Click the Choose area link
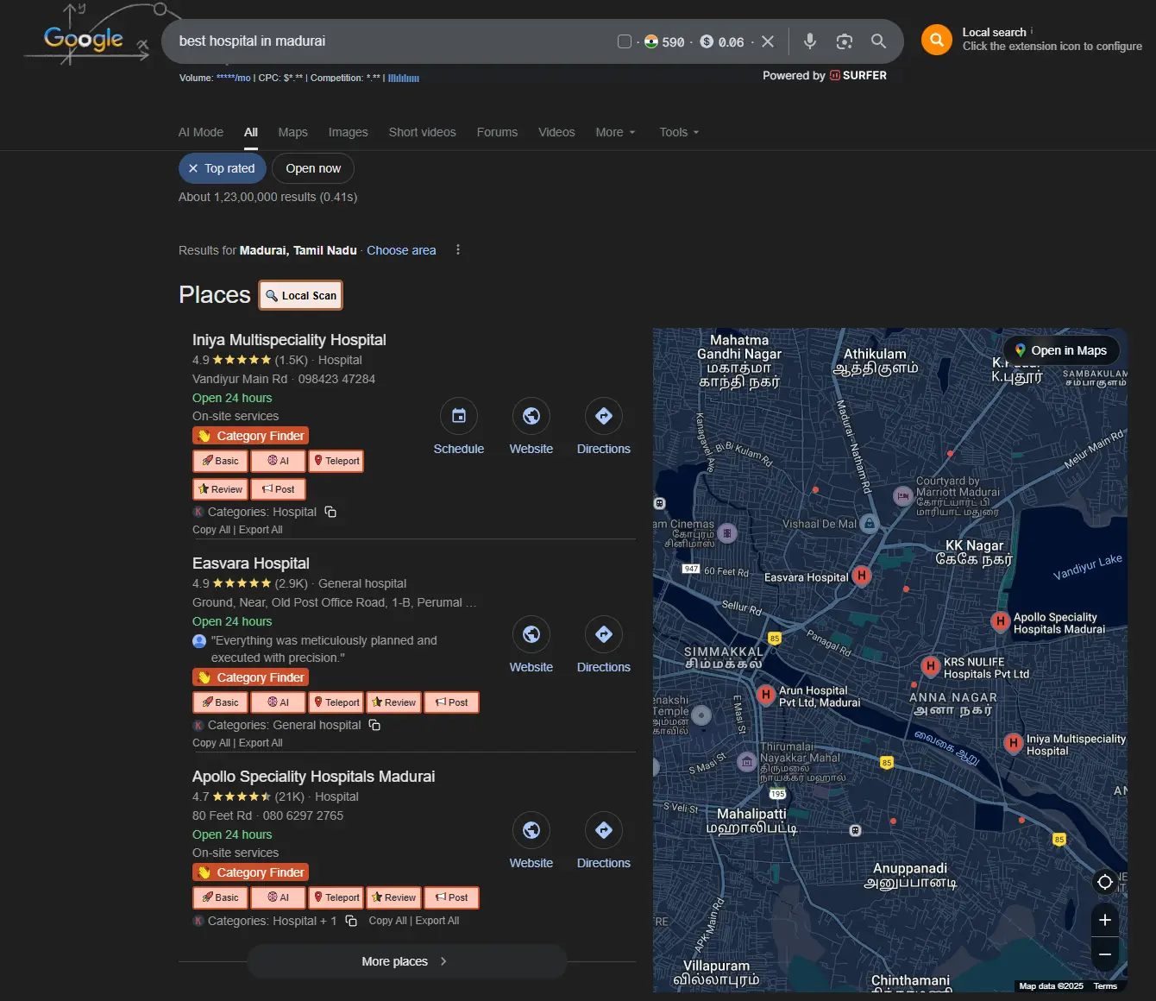The height and width of the screenshot is (1001, 1156). [401, 250]
